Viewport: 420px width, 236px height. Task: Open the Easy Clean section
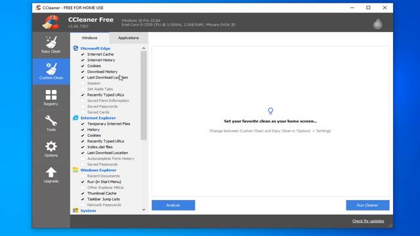[x=51, y=45]
